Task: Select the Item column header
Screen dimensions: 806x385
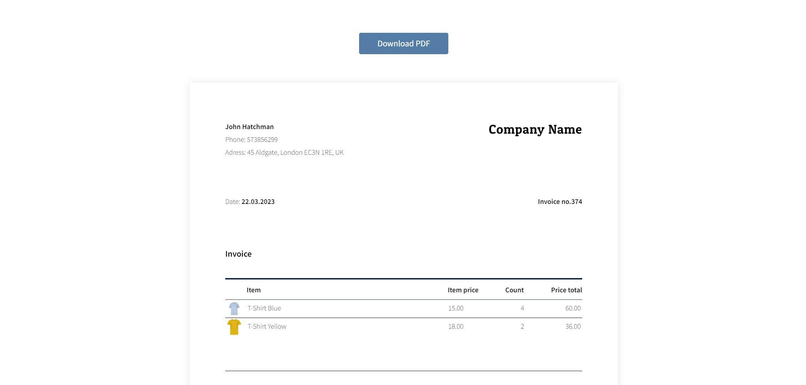Action: [253, 290]
